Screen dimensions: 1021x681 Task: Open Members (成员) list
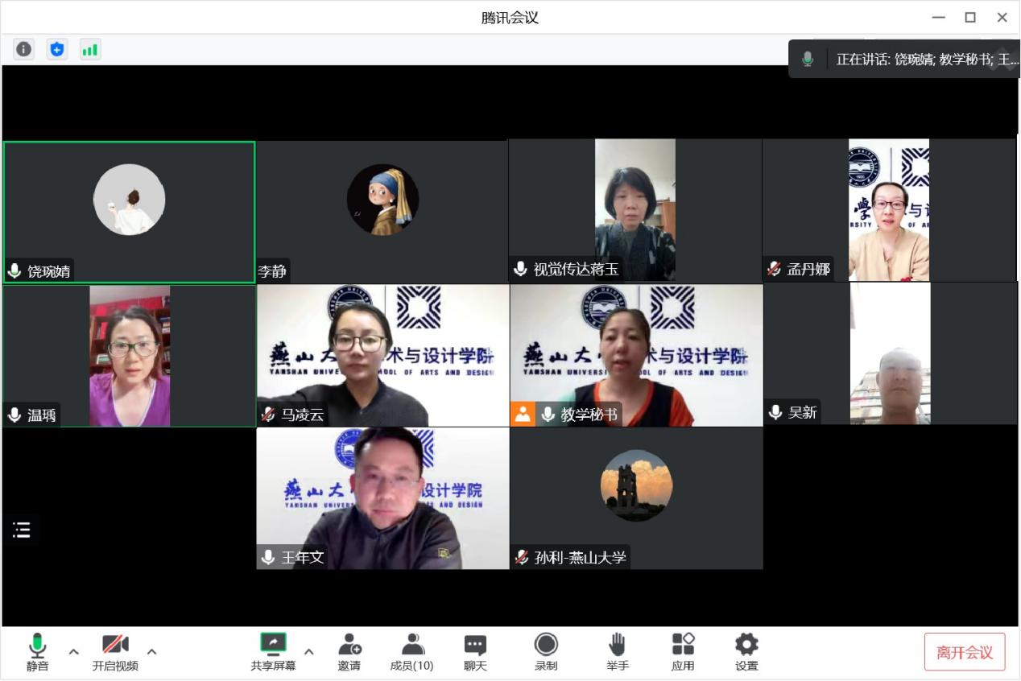pos(411,651)
